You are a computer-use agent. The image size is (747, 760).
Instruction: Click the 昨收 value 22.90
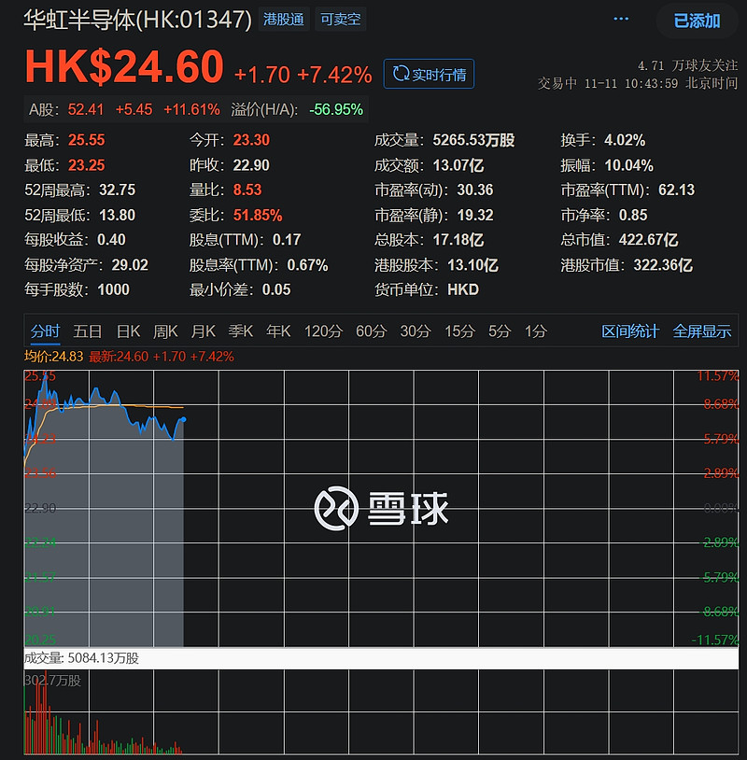(251, 165)
